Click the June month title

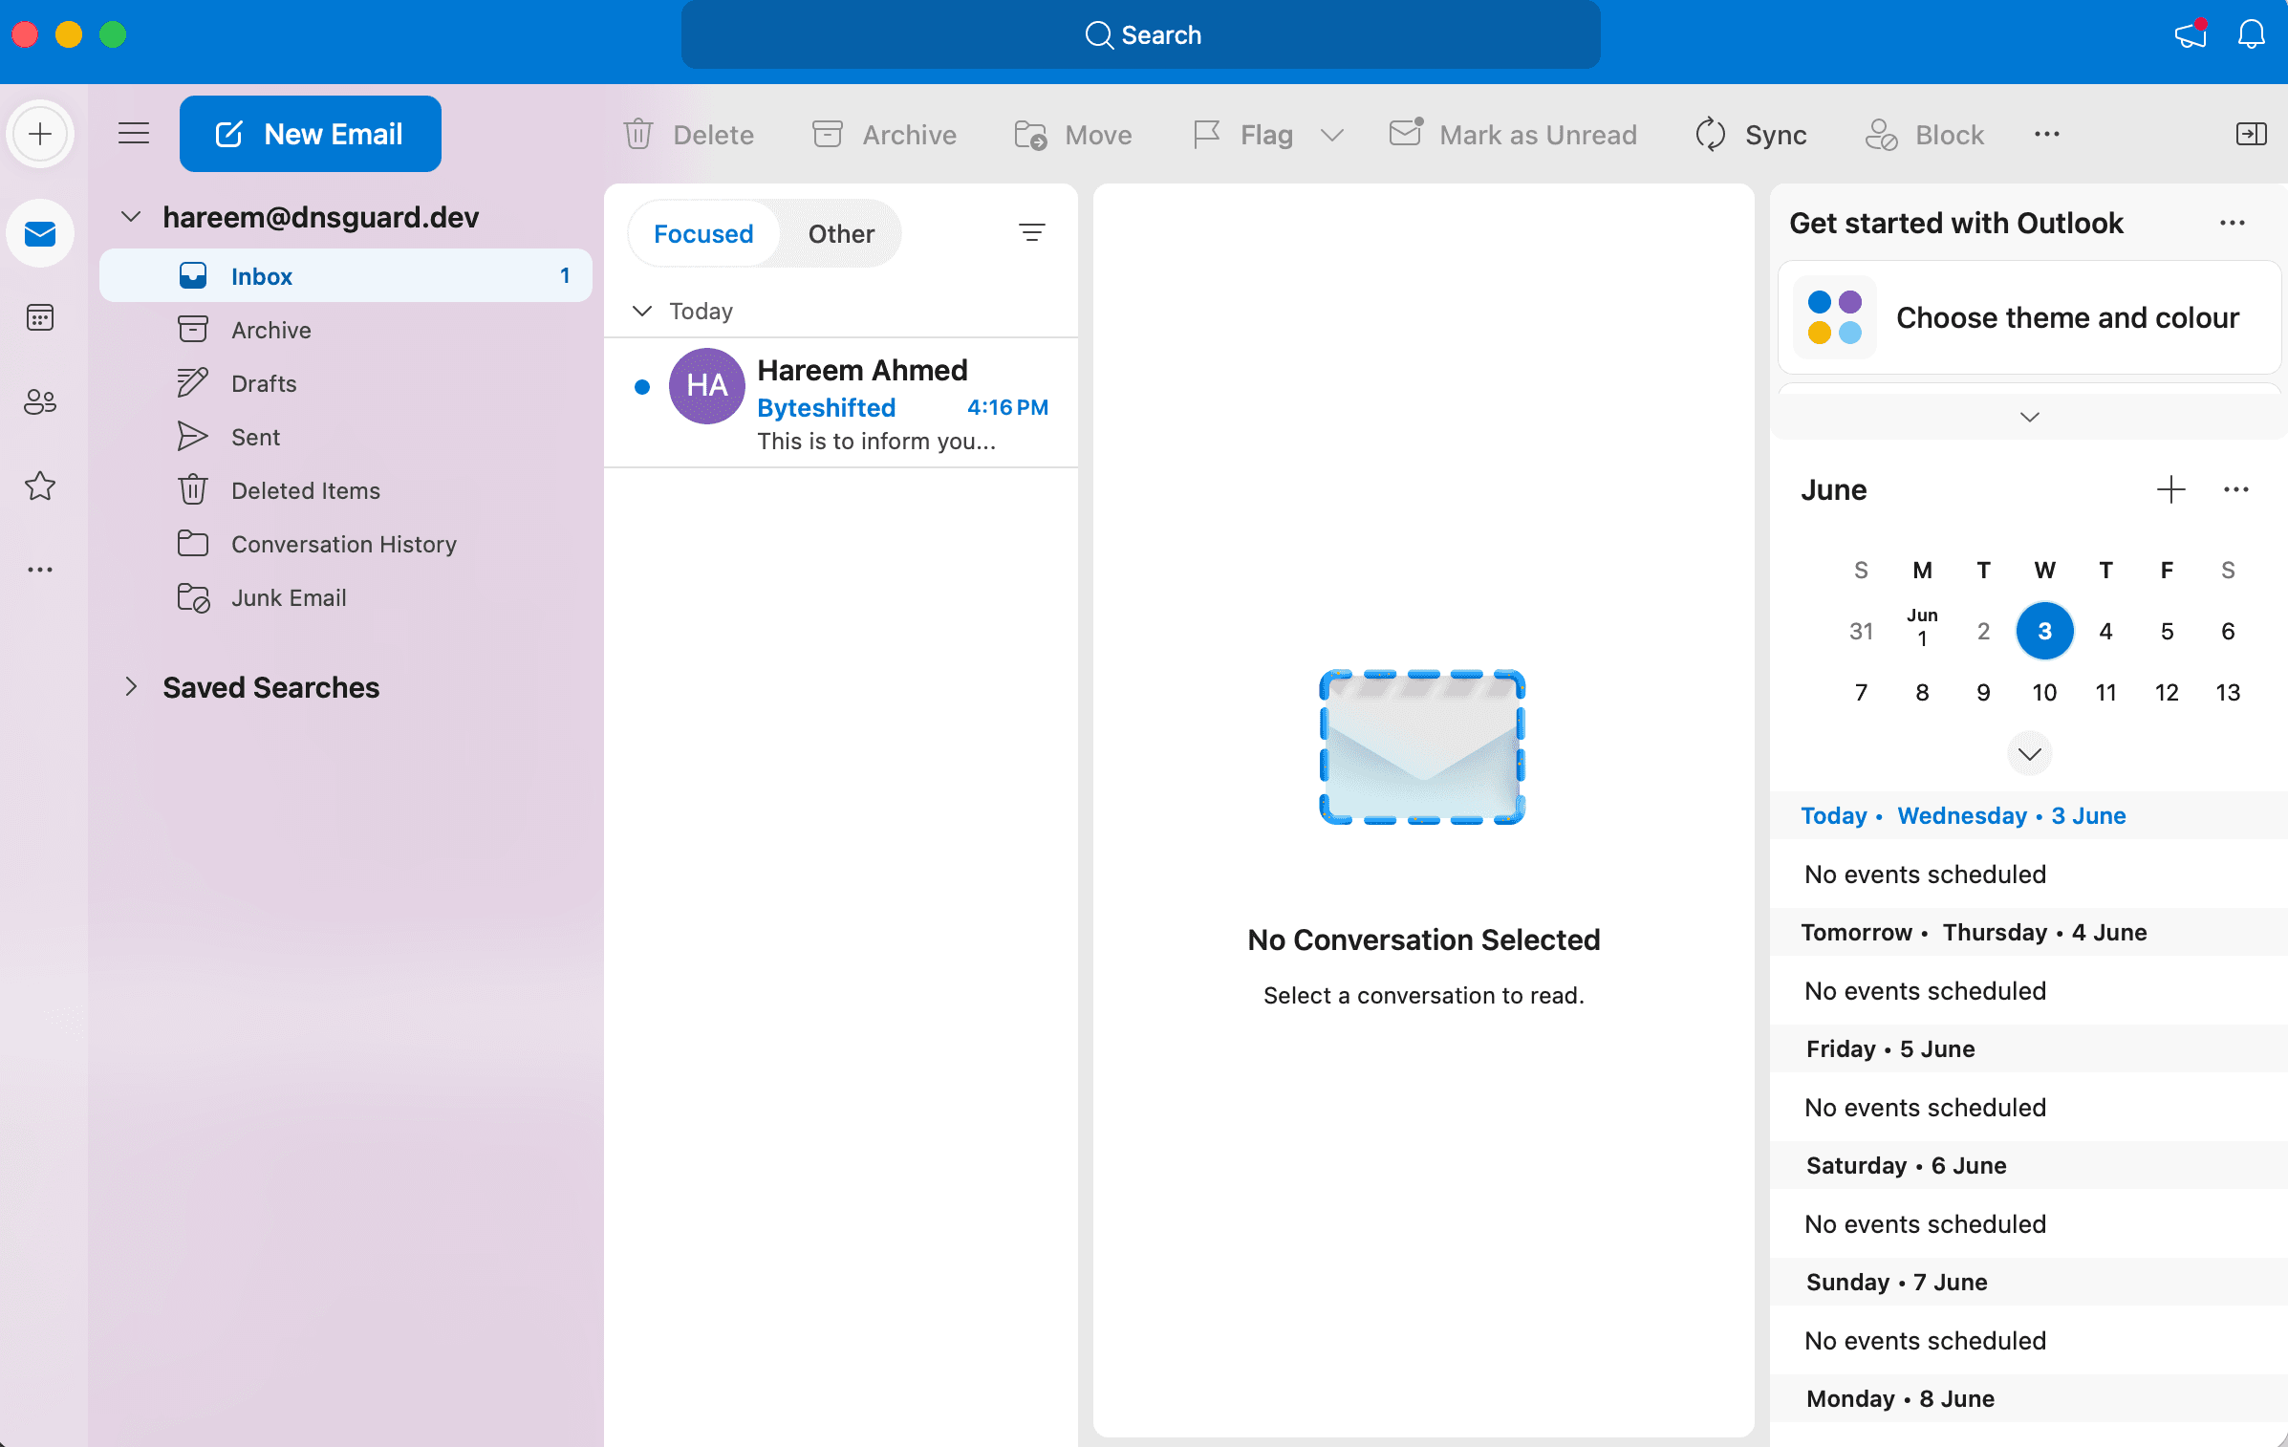point(1833,489)
